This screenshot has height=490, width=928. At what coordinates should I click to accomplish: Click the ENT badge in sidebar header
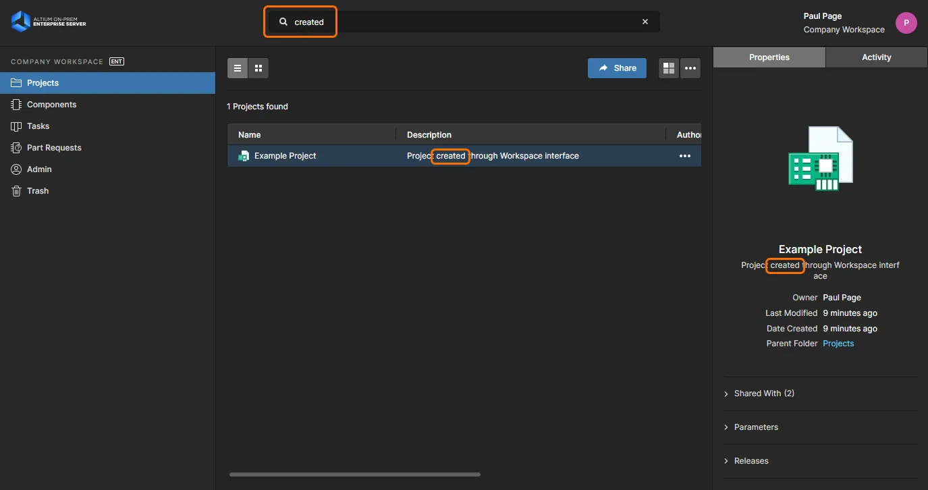pyautogui.click(x=117, y=61)
